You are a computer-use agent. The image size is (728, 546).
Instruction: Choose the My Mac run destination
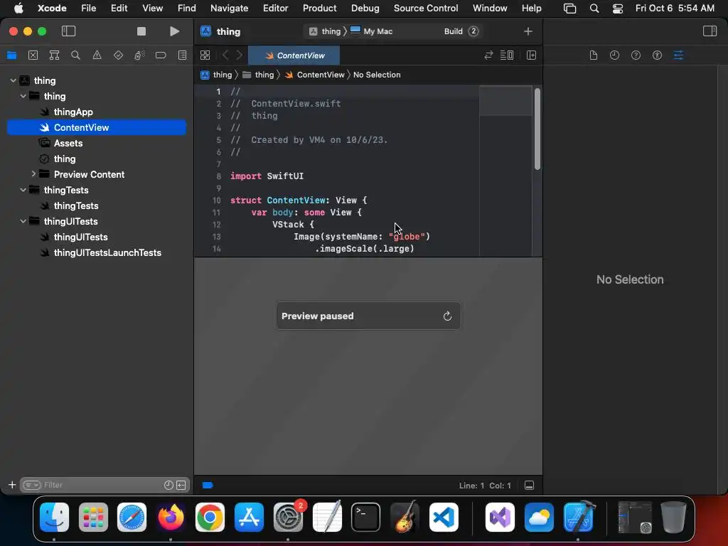coord(371,31)
